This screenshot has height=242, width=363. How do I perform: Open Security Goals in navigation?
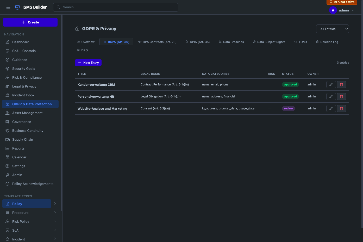30,69
